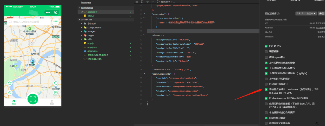This screenshot has height=126, width=325.
Task: Click 拱墅区 label on the map
Action: pos(14,40)
